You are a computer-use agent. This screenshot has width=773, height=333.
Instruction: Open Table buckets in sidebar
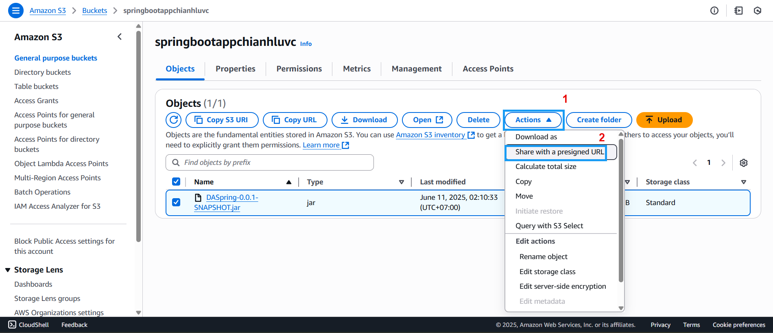(x=36, y=86)
